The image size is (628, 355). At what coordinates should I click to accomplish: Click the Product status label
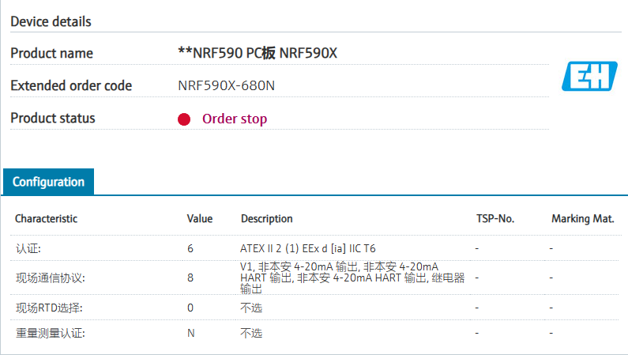click(52, 118)
